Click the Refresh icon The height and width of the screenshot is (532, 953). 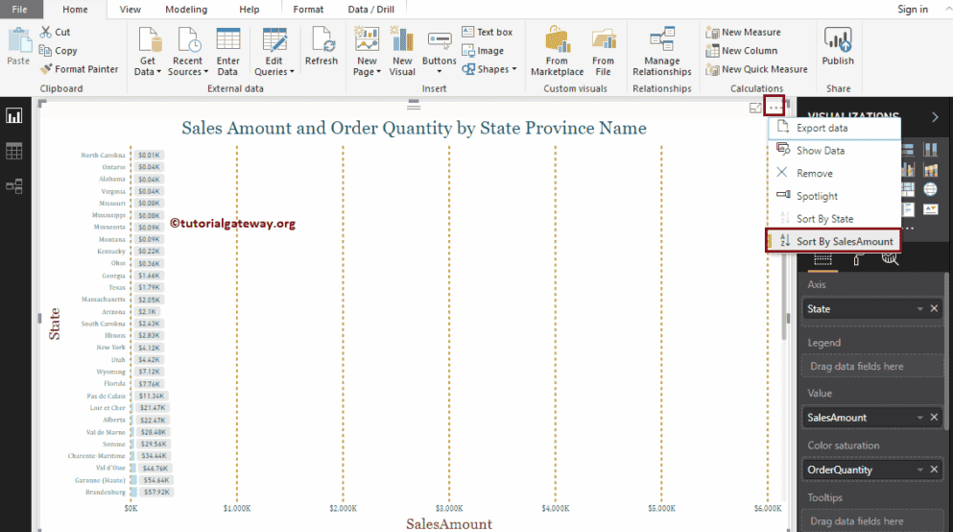[322, 39]
